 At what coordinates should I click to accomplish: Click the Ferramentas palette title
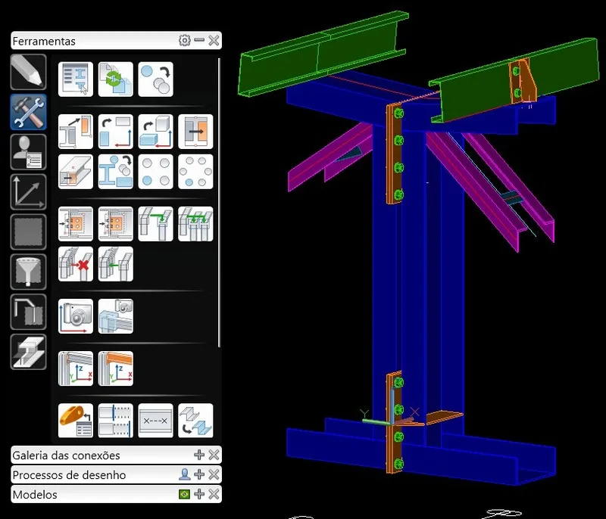(x=44, y=42)
